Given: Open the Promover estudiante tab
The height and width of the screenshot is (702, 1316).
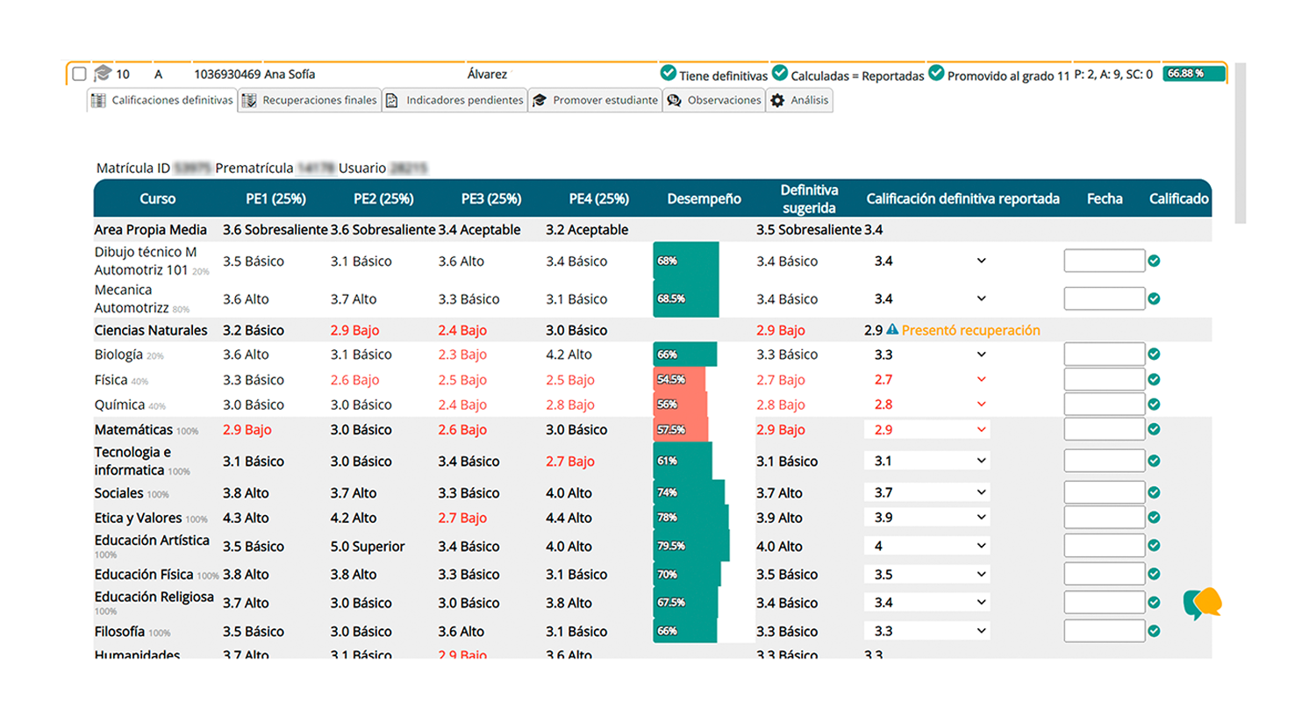Looking at the screenshot, I should [x=595, y=100].
